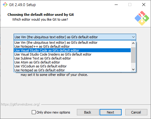
Task: Proceed with the Next button
Action: pyautogui.click(x=110, y=112)
